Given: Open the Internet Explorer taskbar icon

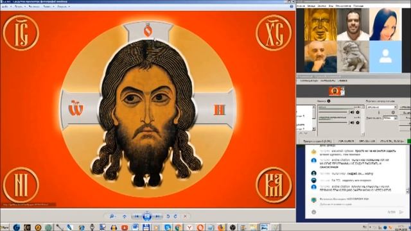Looking at the screenshot, I should (82, 227).
